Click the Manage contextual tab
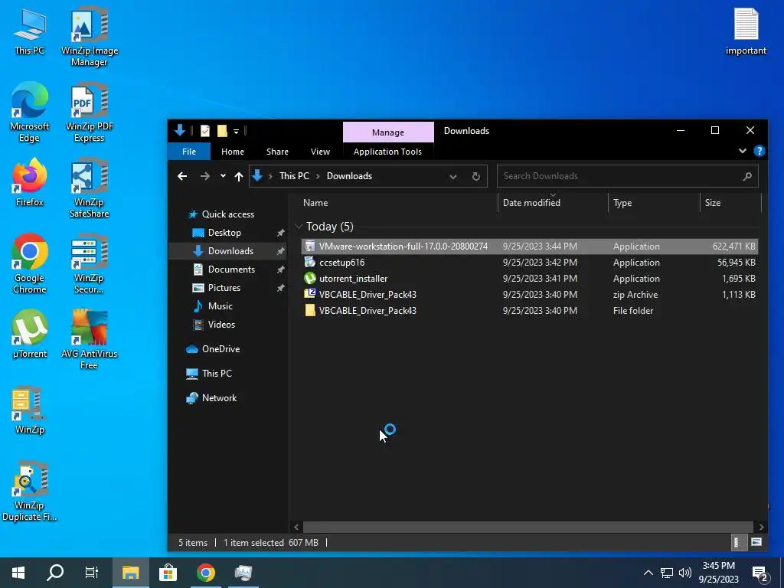 (388, 132)
